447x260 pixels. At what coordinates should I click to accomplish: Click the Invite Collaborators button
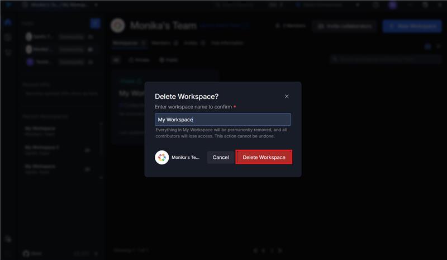[x=345, y=26]
